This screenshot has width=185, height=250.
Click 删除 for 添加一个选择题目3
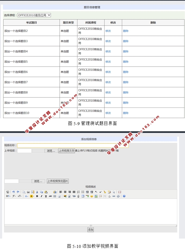click(x=126, y=41)
